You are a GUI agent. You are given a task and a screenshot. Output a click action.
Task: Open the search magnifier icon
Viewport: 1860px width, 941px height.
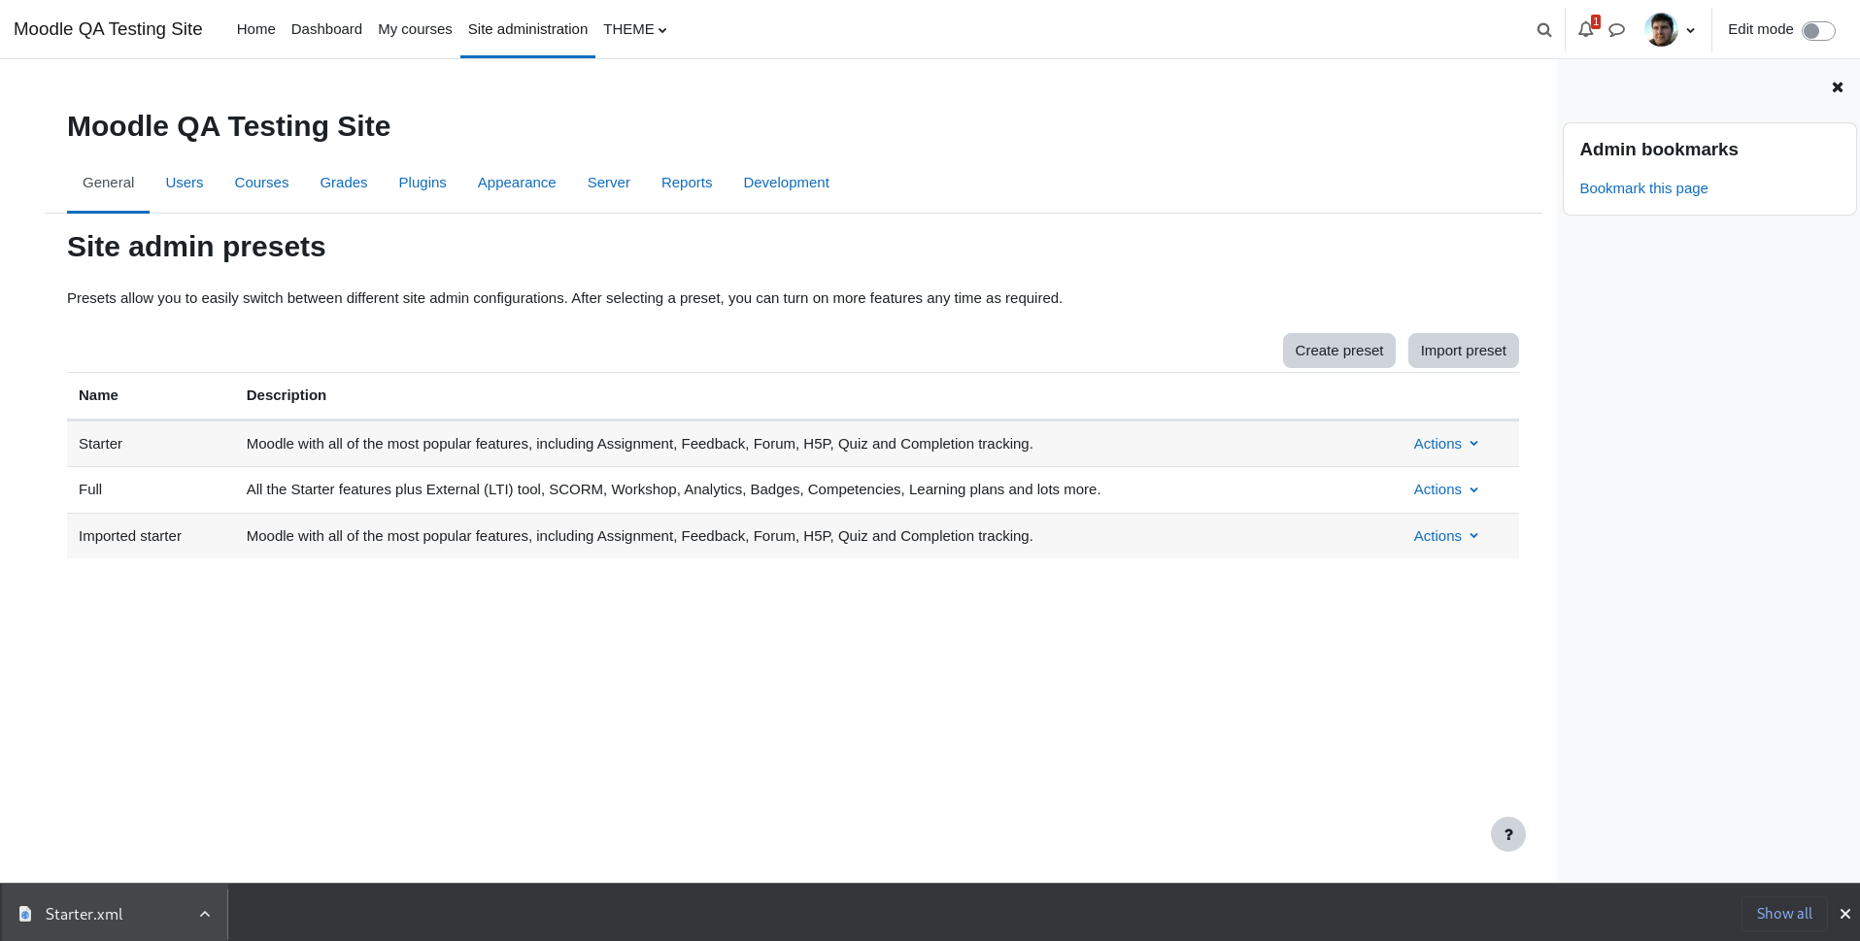click(x=1543, y=30)
